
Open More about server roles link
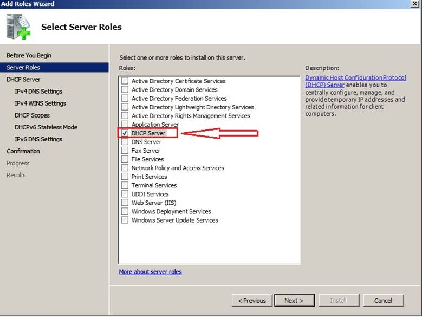[151, 272]
